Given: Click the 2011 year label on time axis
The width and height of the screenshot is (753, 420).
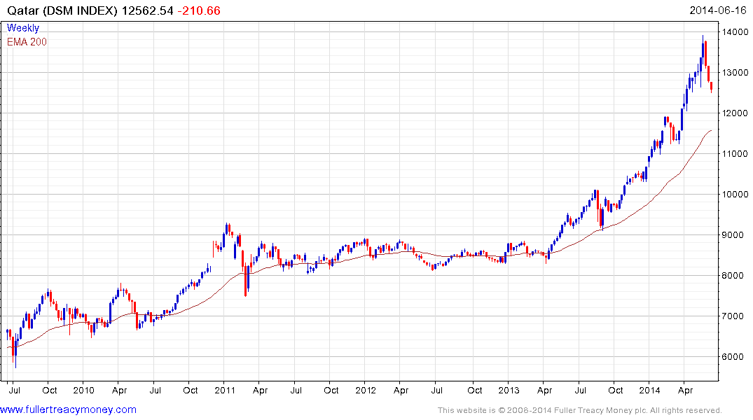Looking at the screenshot, I should click(225, 390).
